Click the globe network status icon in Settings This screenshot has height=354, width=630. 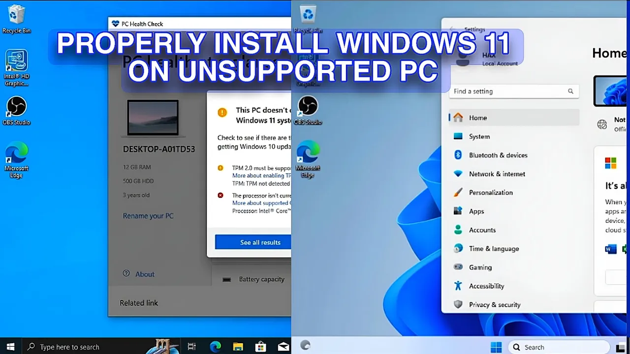(x=602, y=124)
